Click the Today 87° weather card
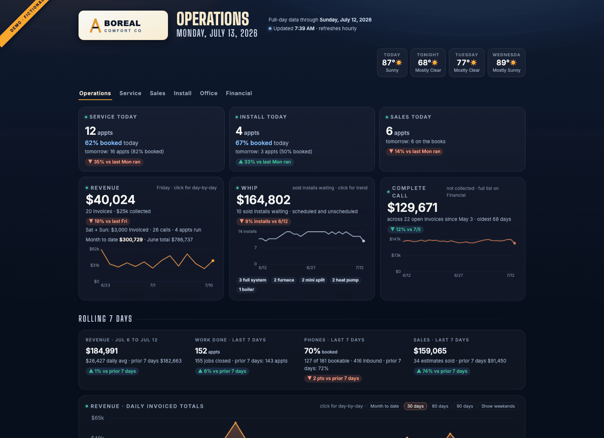 click(x=392, y=63)
